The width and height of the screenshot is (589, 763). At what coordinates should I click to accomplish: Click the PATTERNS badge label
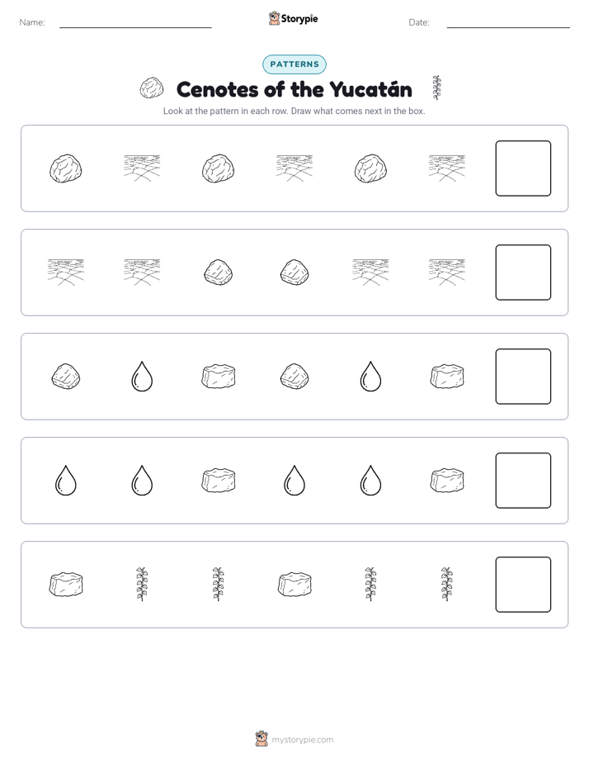(x=294, y=64)
